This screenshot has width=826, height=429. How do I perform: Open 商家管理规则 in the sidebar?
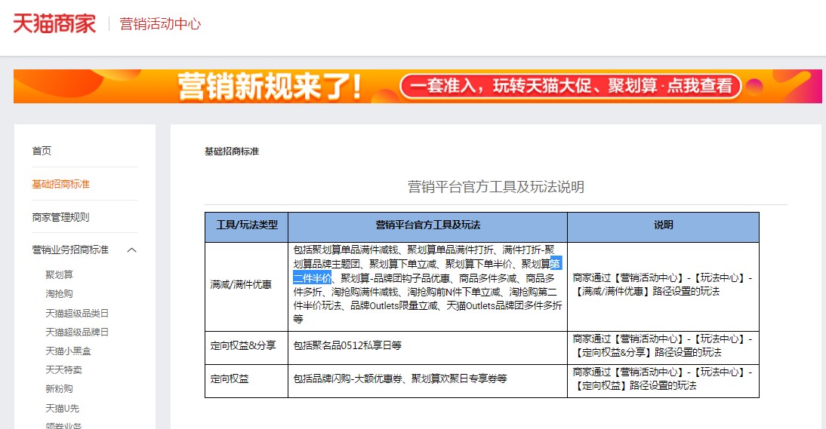tap(60, 217)
